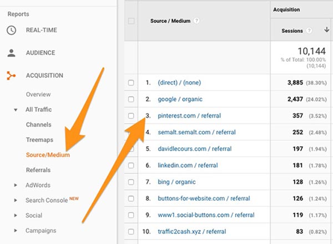
Task: Open the pinterest.com / referral link
Action: coord(189,116)
